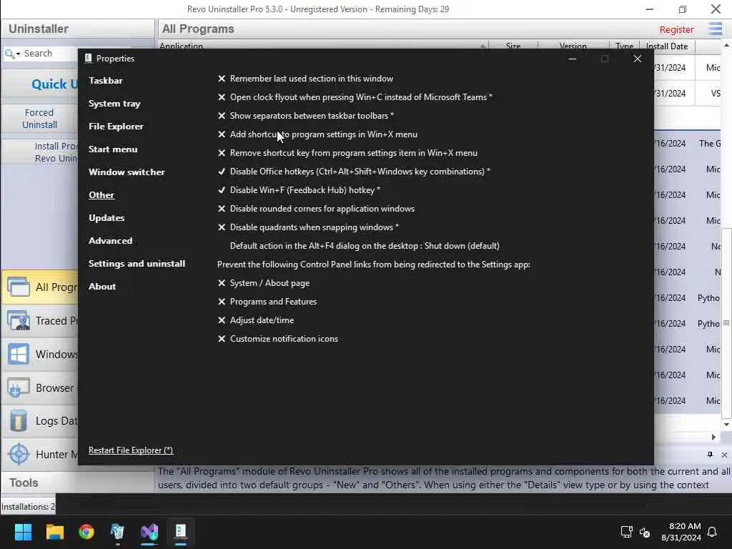Open the Window switcher section
Viewport: 732px width, 549px height.
127,172
